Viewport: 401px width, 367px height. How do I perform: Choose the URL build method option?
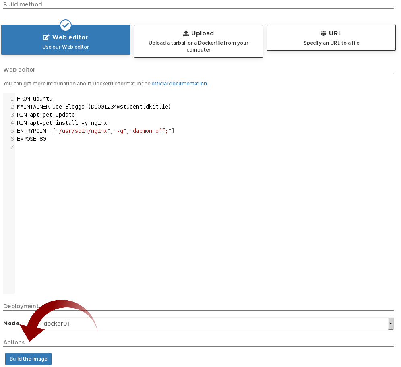point(331,38)
